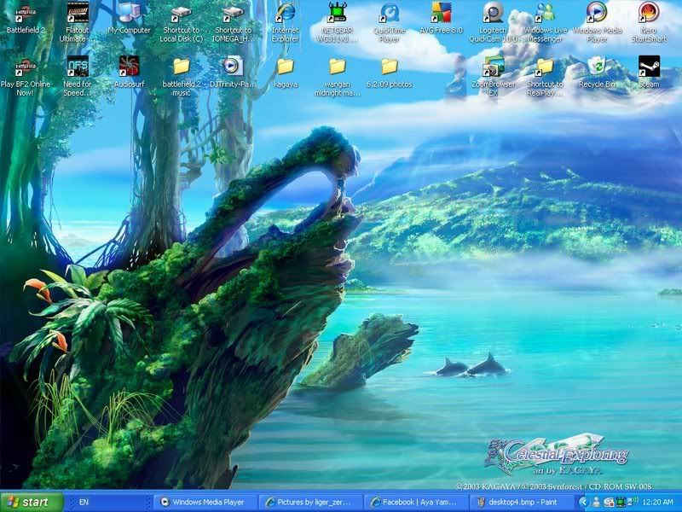
Task: Click the wireless network connection tray icon
Action: (633, 502)
